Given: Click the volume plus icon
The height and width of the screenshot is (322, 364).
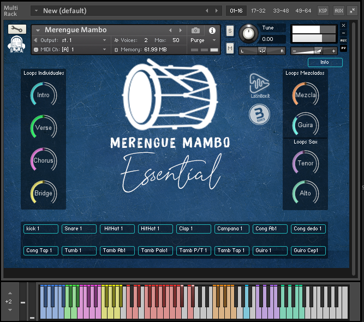Looking at the screenshot, I should coord(333,51).
